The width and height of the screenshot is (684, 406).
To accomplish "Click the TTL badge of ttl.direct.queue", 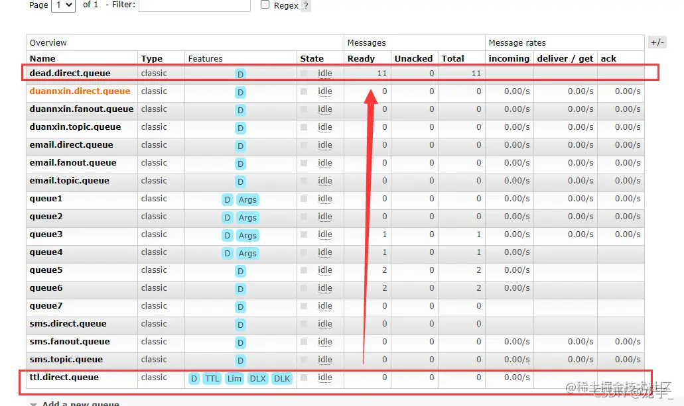I will [212, 378].
